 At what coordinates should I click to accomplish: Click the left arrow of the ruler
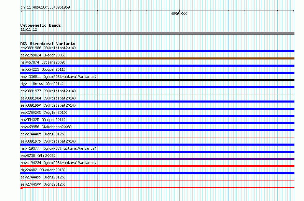point(21,11)
